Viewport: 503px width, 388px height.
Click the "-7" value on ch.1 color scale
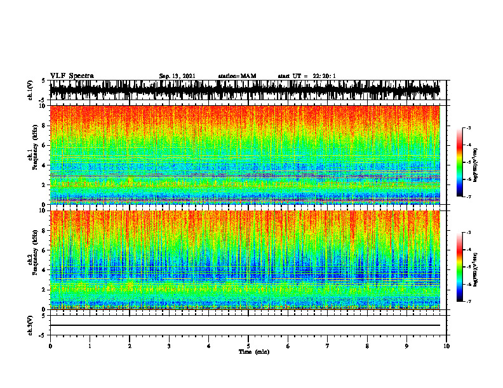pos(468,197)
